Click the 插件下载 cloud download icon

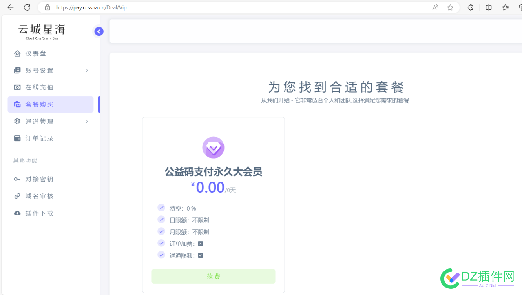coord(17,213)
